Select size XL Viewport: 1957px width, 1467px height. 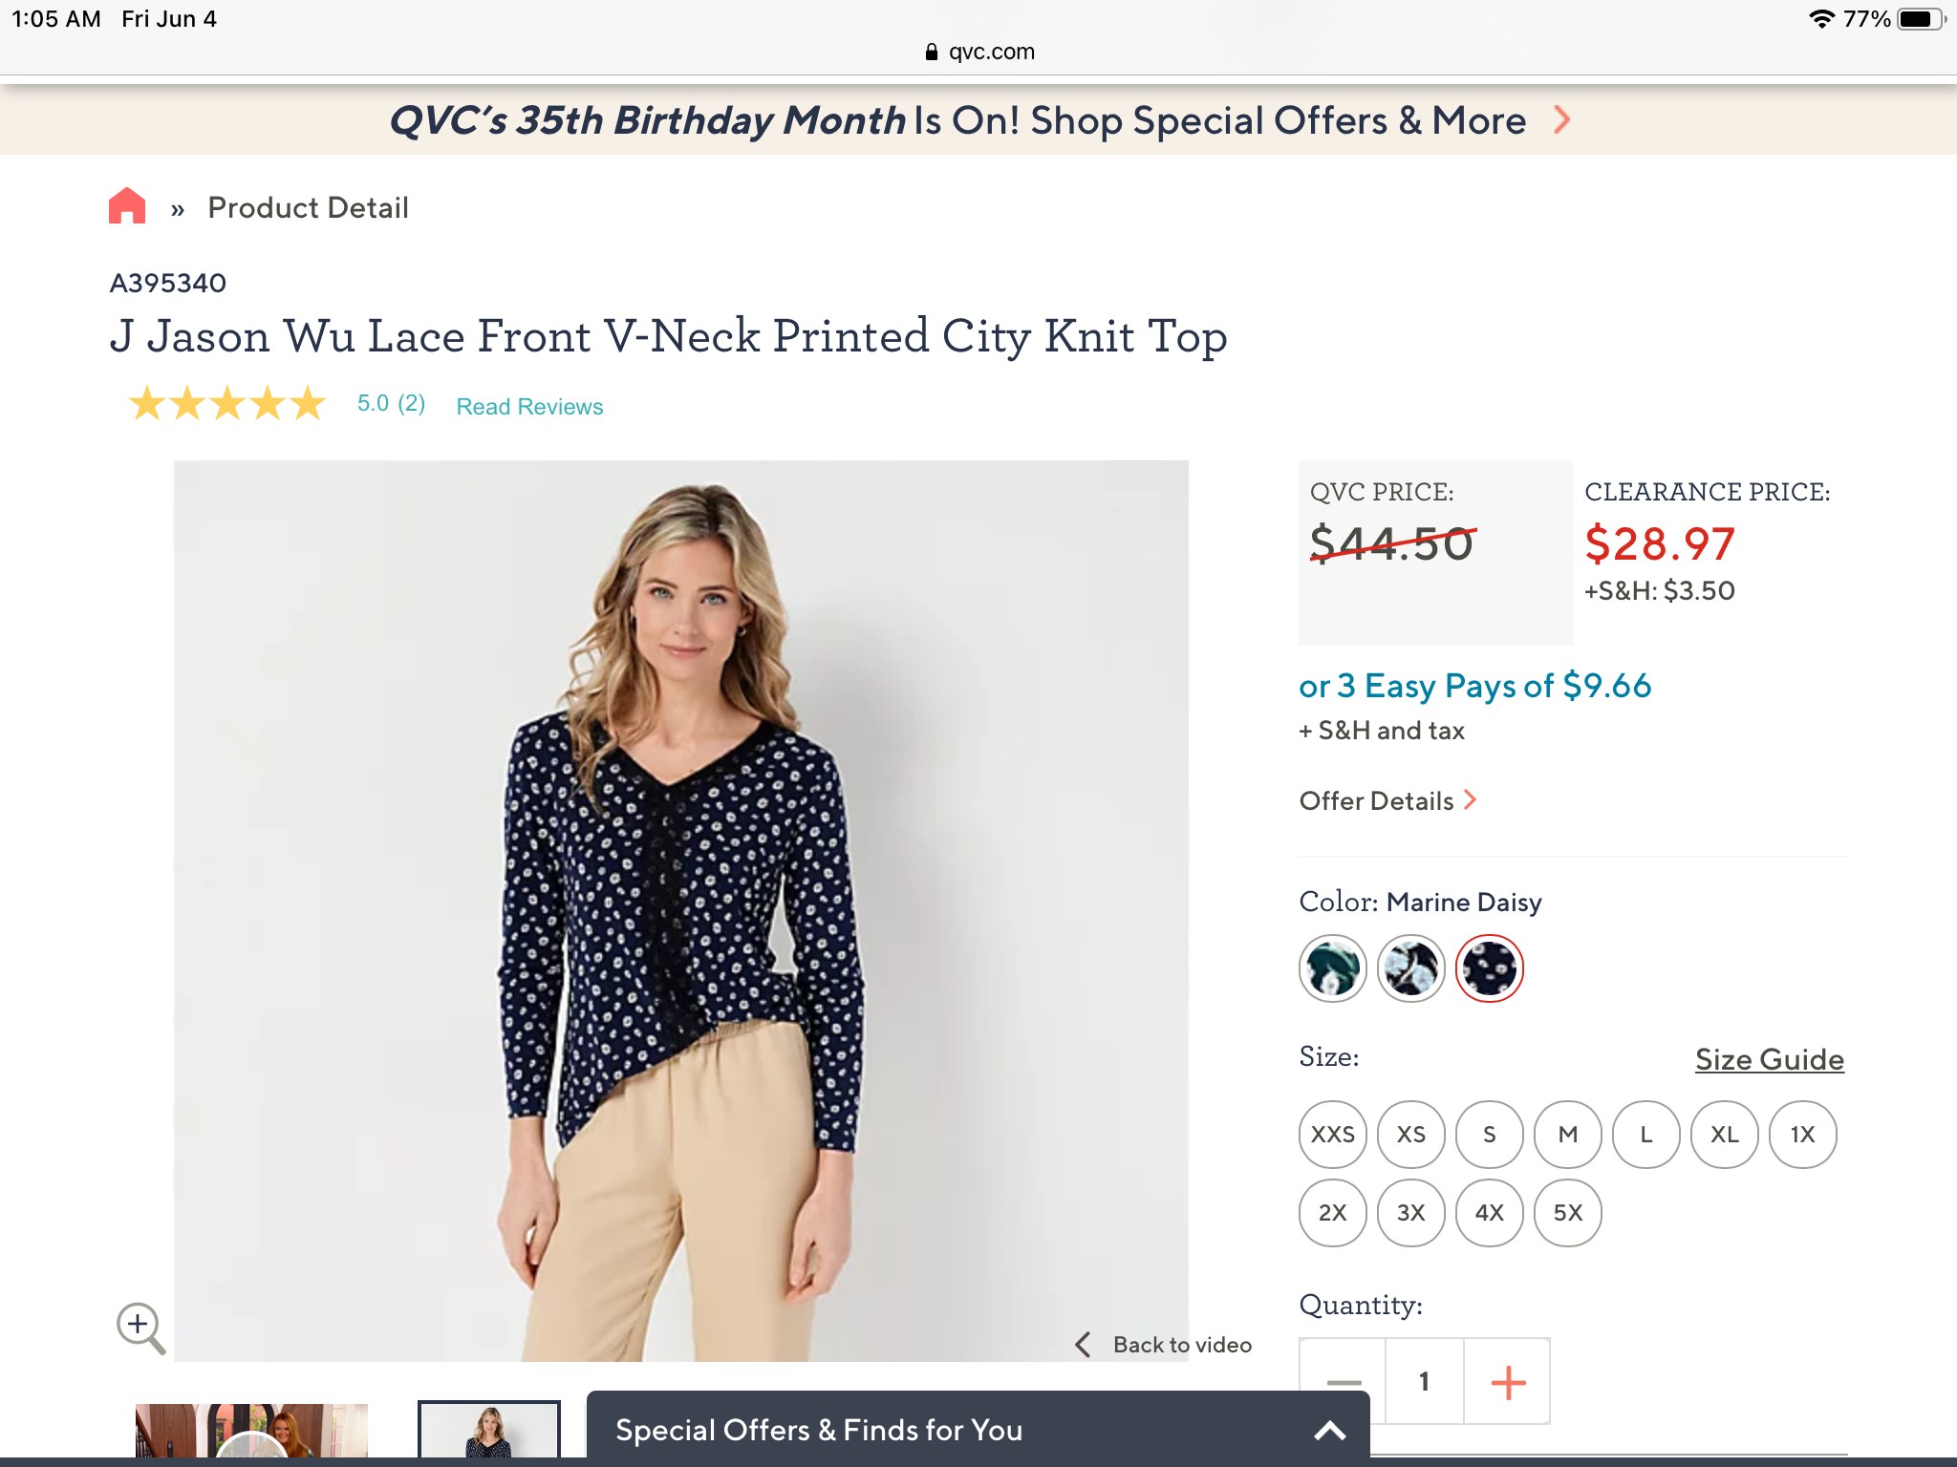pos(1725,1135)
